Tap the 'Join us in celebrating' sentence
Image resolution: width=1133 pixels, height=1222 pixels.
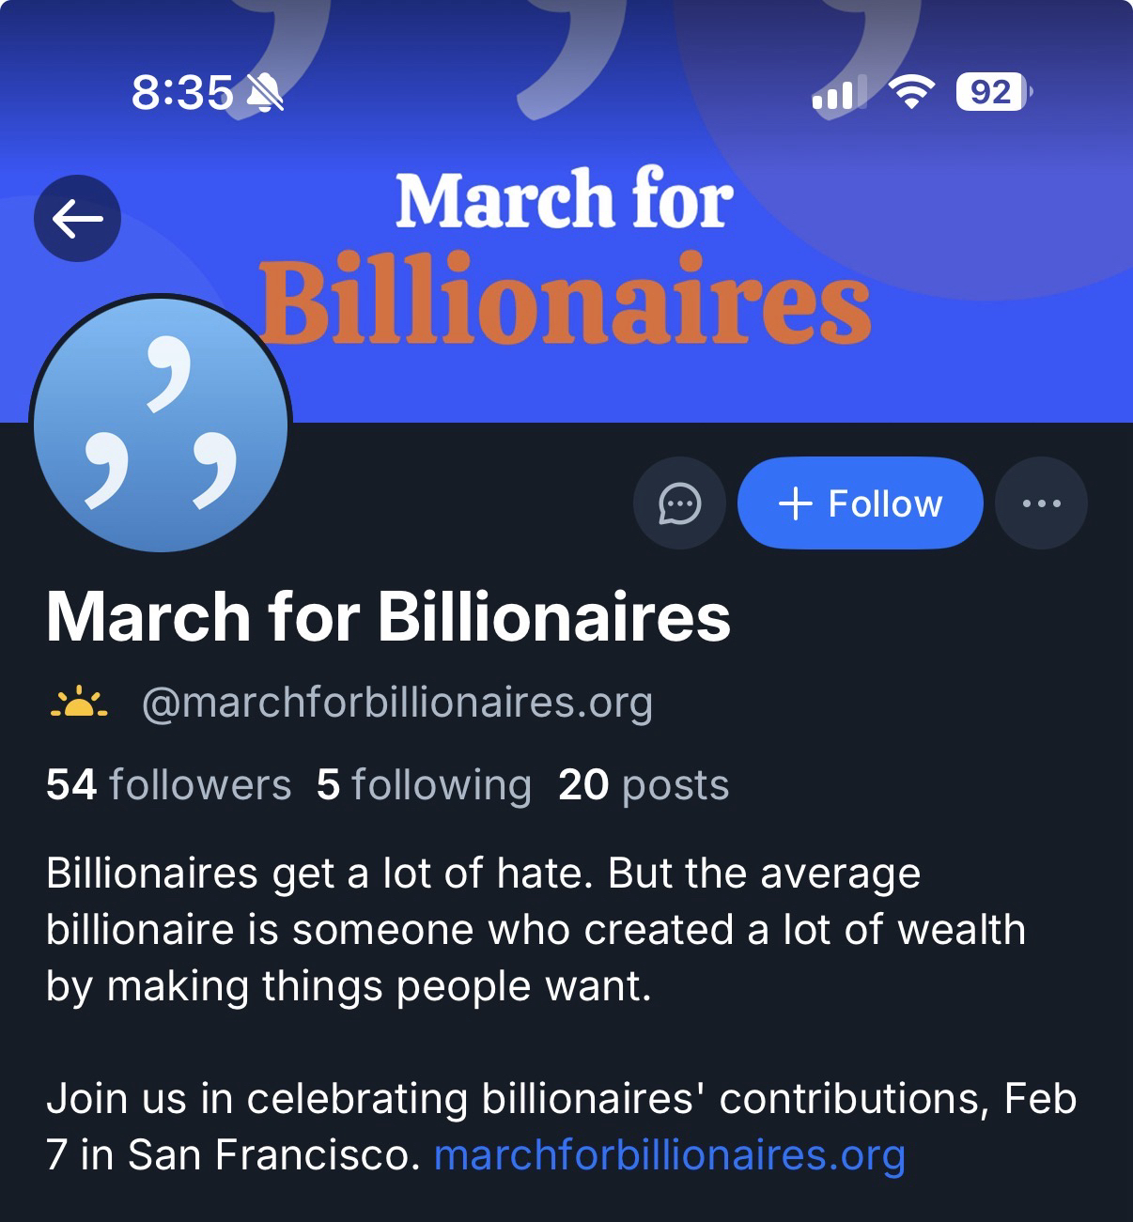(x=561, y=1099)
